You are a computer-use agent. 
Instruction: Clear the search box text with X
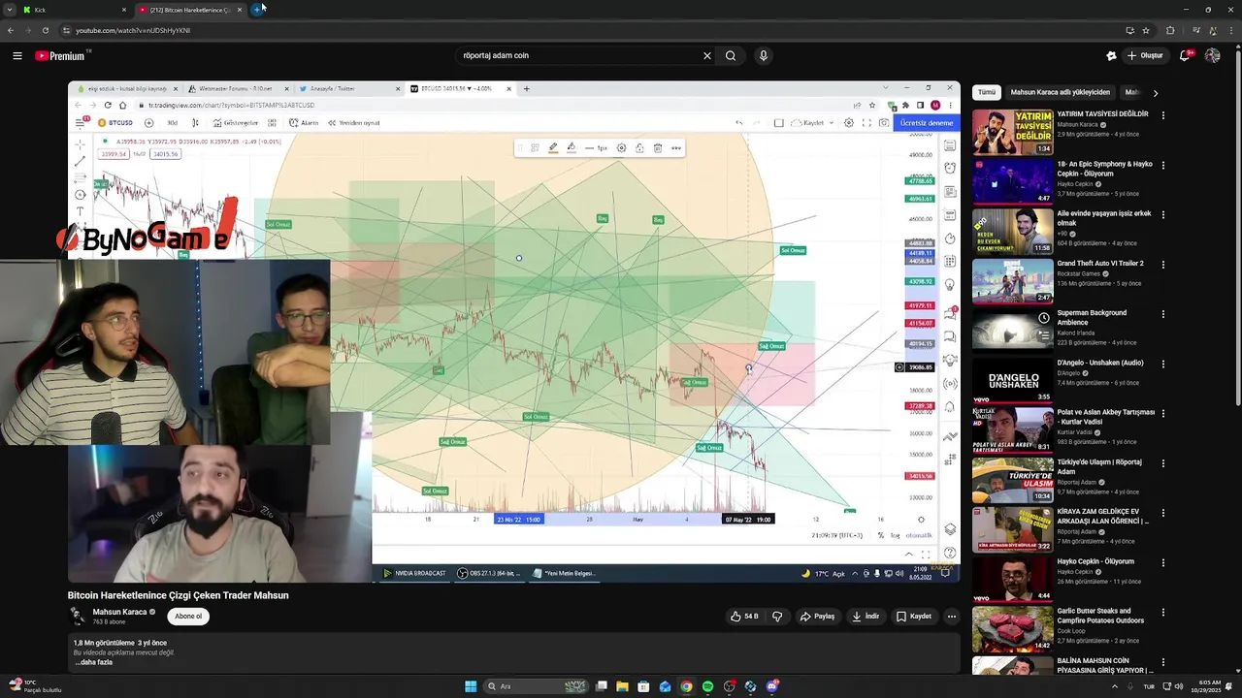coord(706,55)
